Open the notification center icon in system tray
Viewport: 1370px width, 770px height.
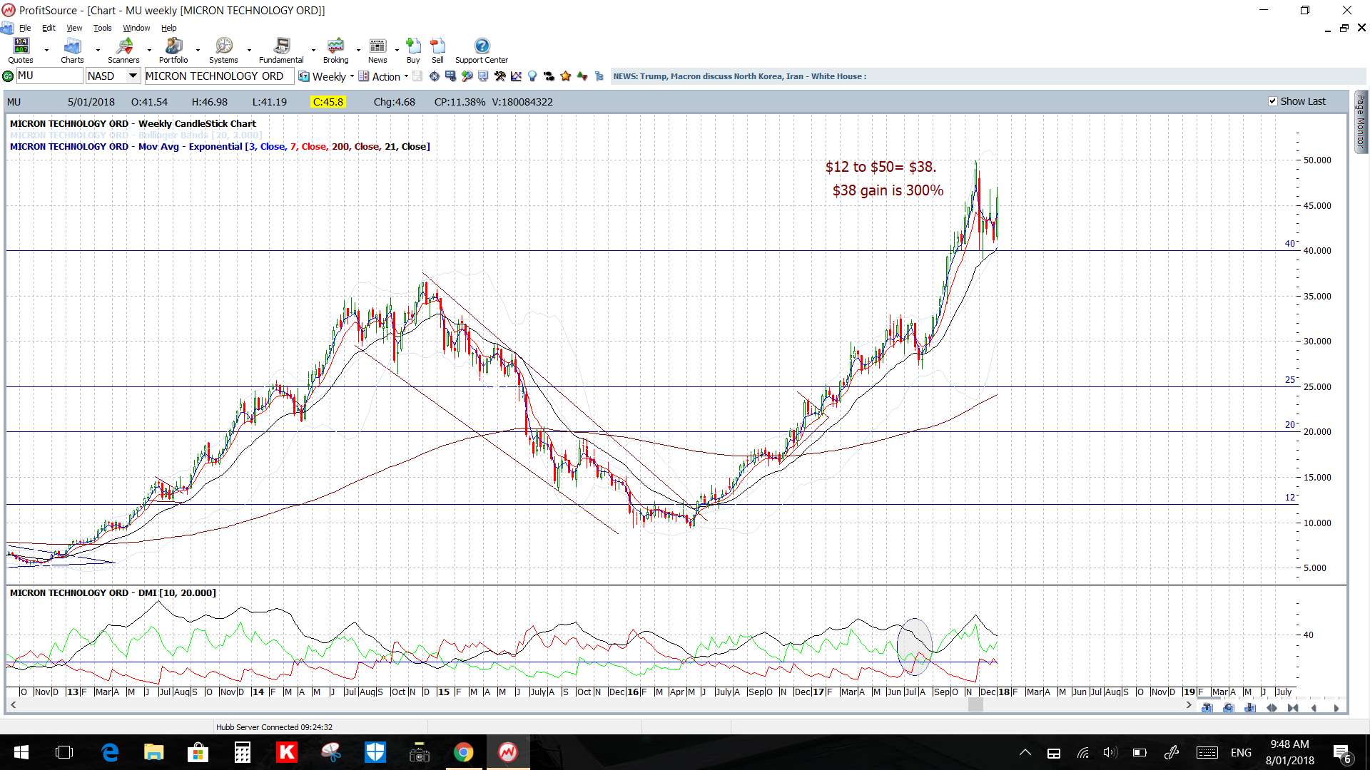[1341, 753]
